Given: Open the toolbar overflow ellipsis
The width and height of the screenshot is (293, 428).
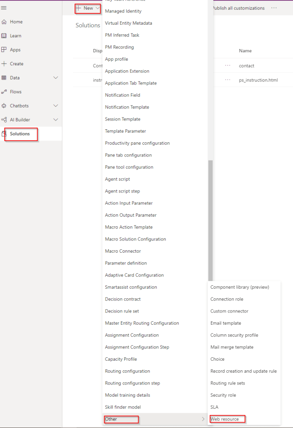Looking at the screenshot, I should click(x=274, y=8).
